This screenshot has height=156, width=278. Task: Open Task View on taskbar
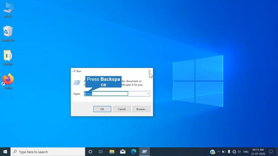[101, 152]
